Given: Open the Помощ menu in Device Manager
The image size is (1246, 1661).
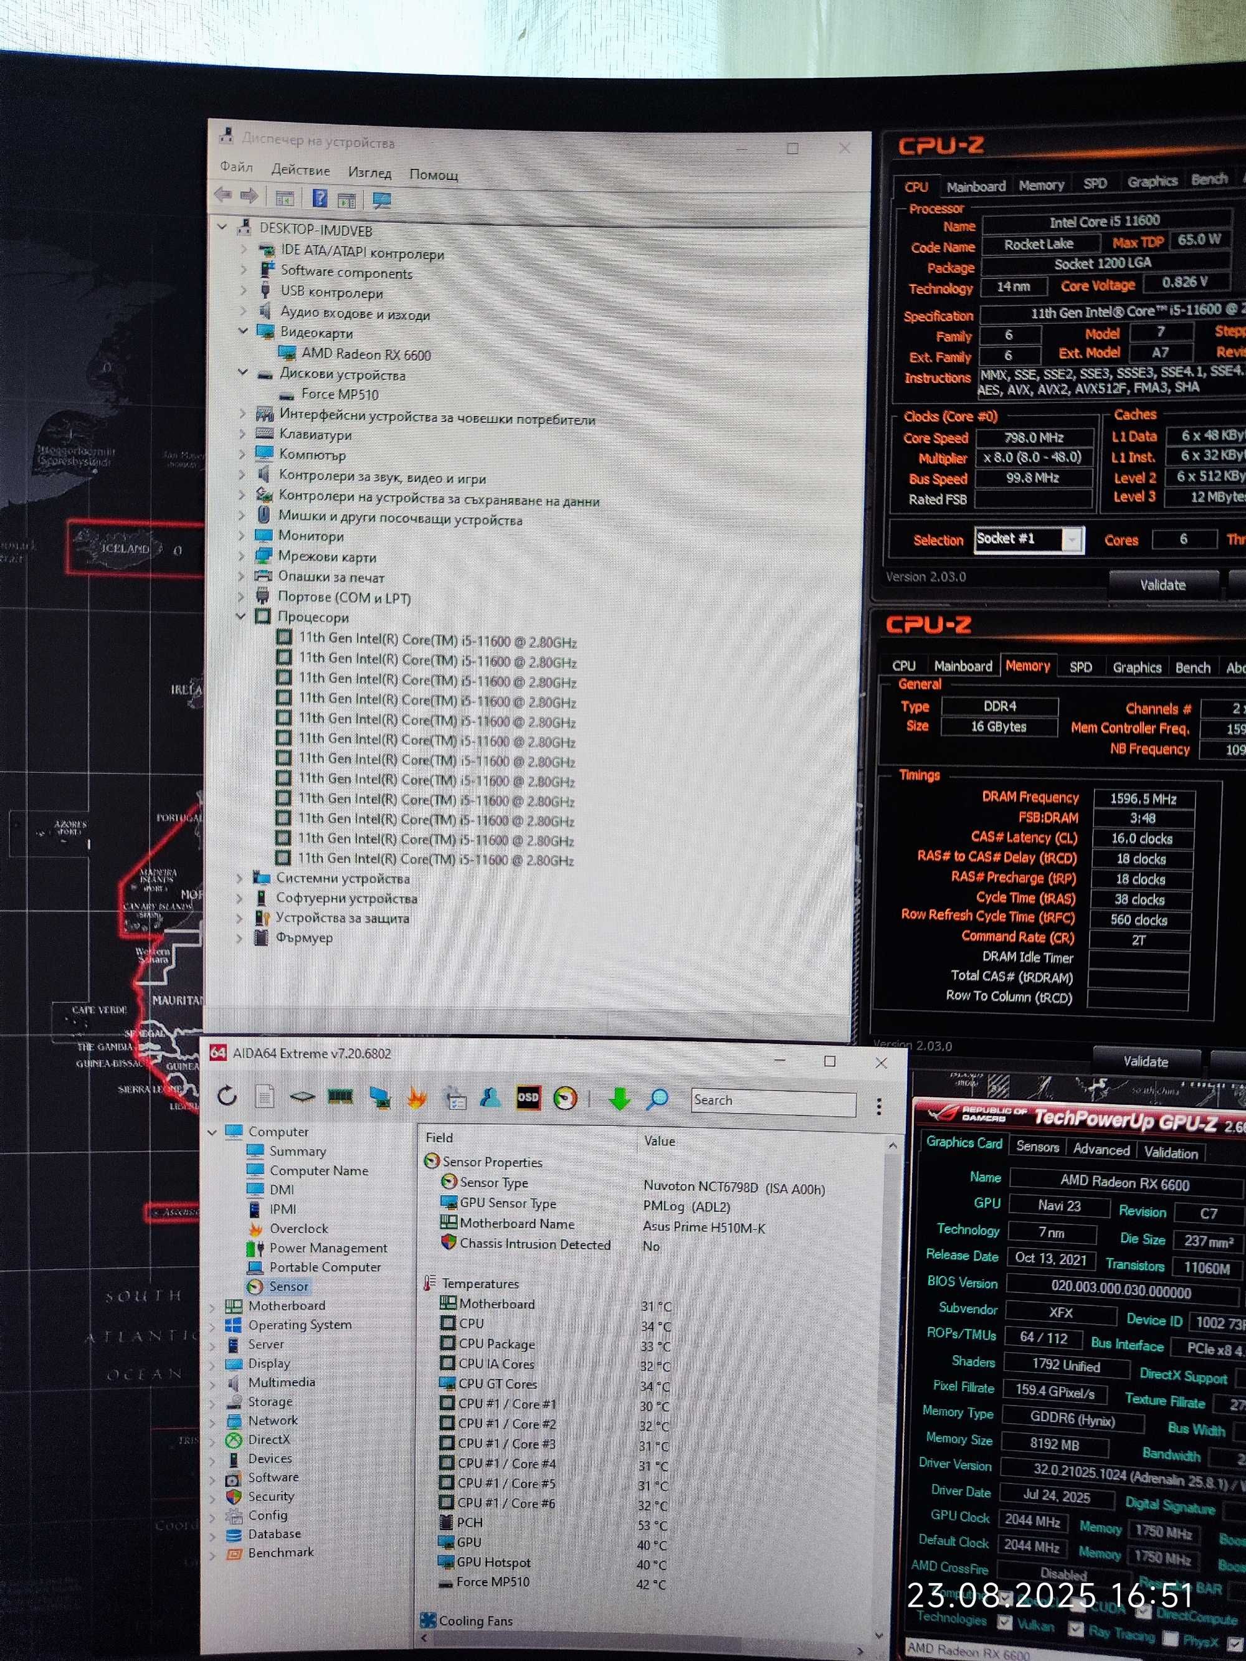Looking at the screenshot, I should pos(434,174).
